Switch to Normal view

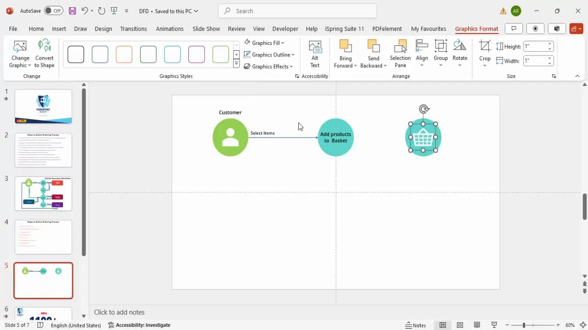442,325
